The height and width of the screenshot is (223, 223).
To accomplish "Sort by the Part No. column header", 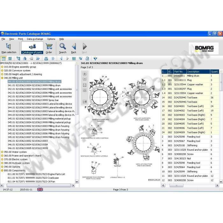I will click(180, 72).
